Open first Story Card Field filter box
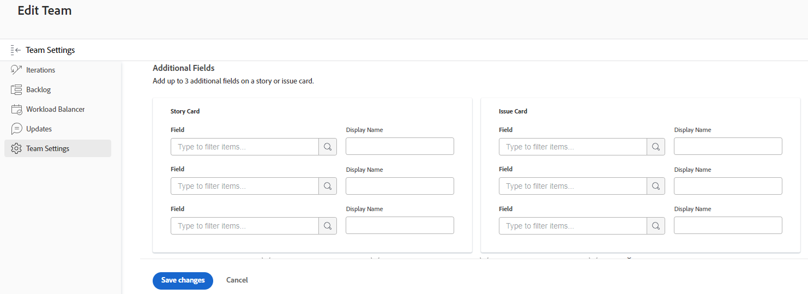This screenshot has width=808, height=294. (x=245, y=147)
